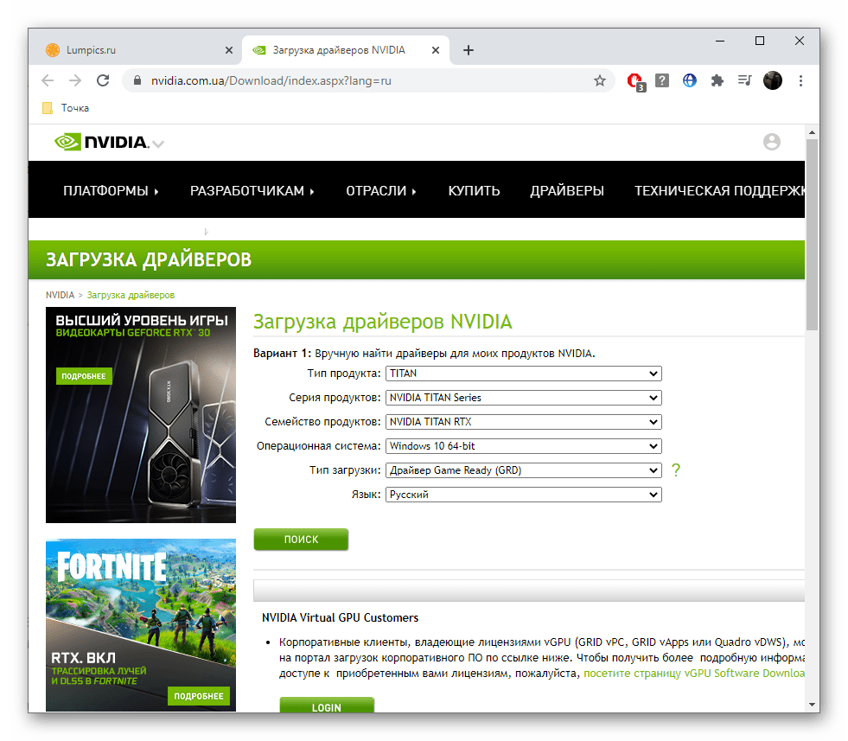Open the Fortnite RTX banner image

[x=140, y=623]
